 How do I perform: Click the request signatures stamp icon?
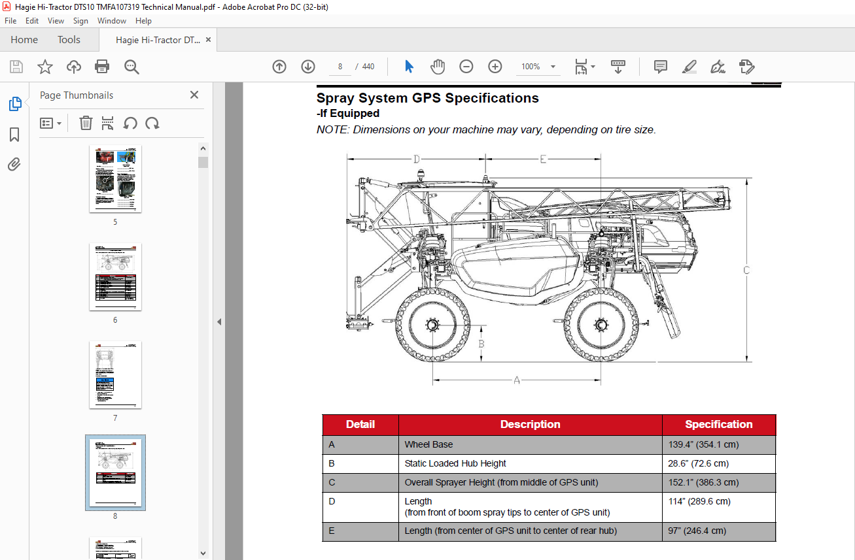click(x=746, y=67)
